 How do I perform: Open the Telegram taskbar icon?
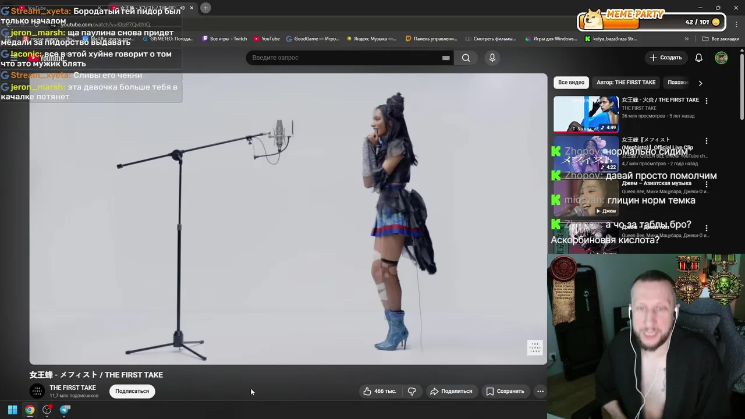coord(65,410)
